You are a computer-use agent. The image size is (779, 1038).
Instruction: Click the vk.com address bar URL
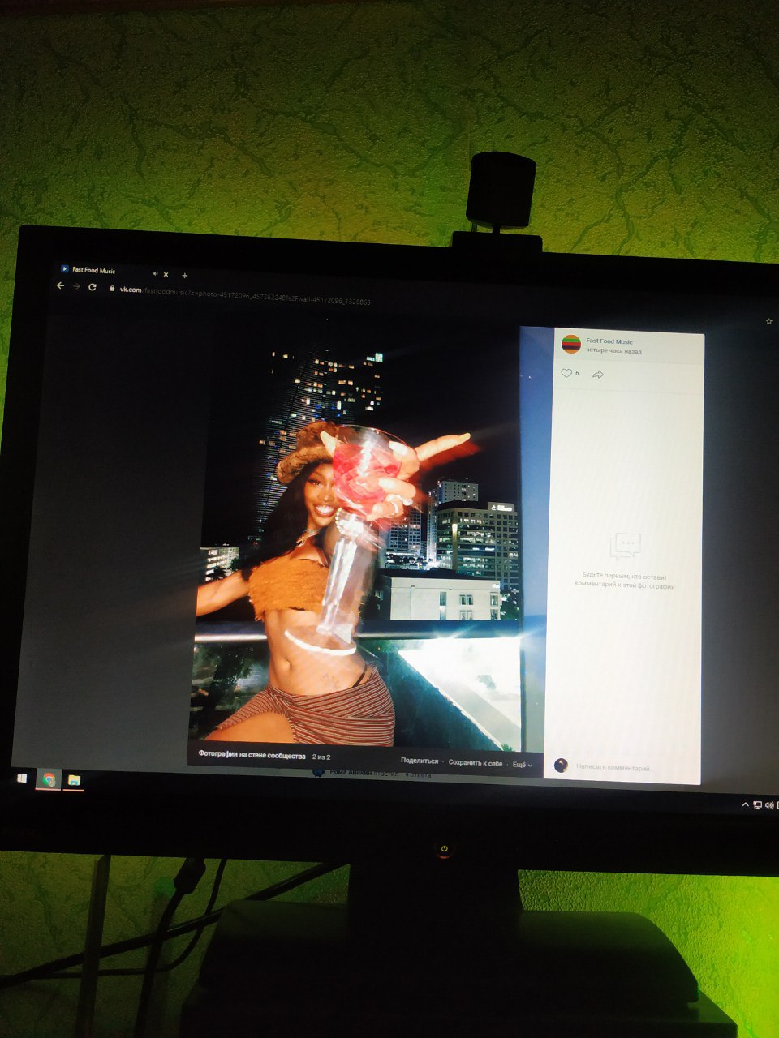point(245,295)
